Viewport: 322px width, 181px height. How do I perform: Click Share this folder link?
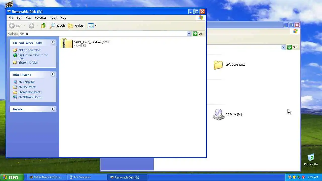click(28, 63)
